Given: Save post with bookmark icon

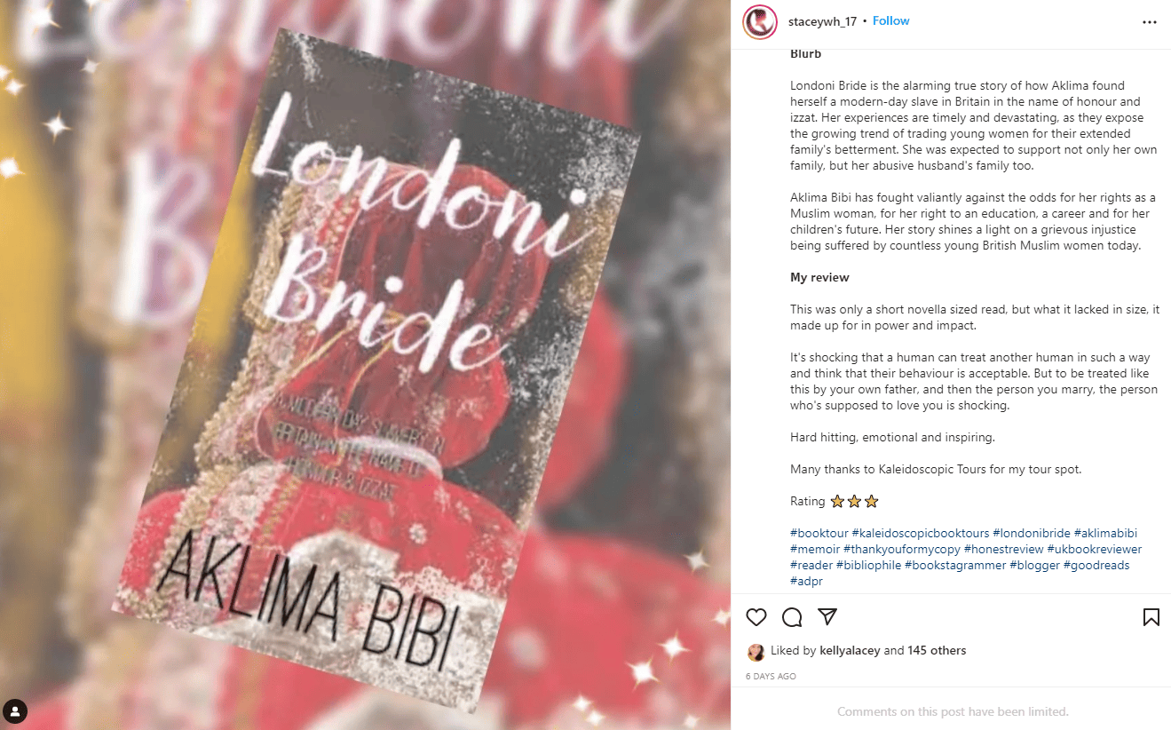Looking at the screenshot, I should pos(1151,617).
